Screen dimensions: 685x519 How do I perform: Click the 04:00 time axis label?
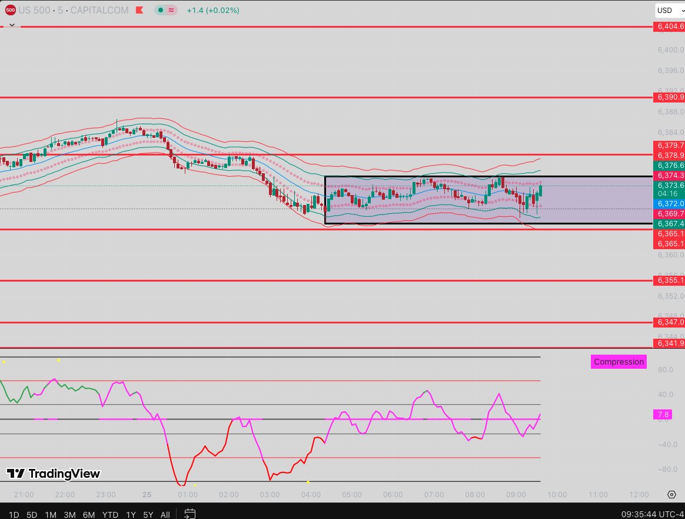311,494
